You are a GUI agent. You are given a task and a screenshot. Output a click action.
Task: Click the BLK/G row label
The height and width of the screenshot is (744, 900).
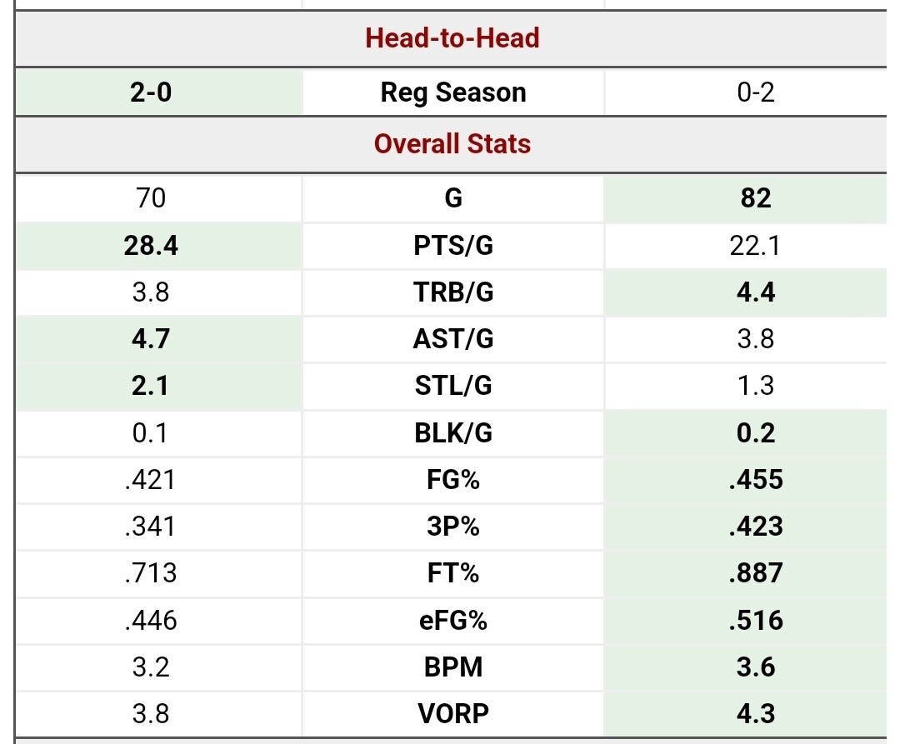pyautogui.click(x=452, y=433)
